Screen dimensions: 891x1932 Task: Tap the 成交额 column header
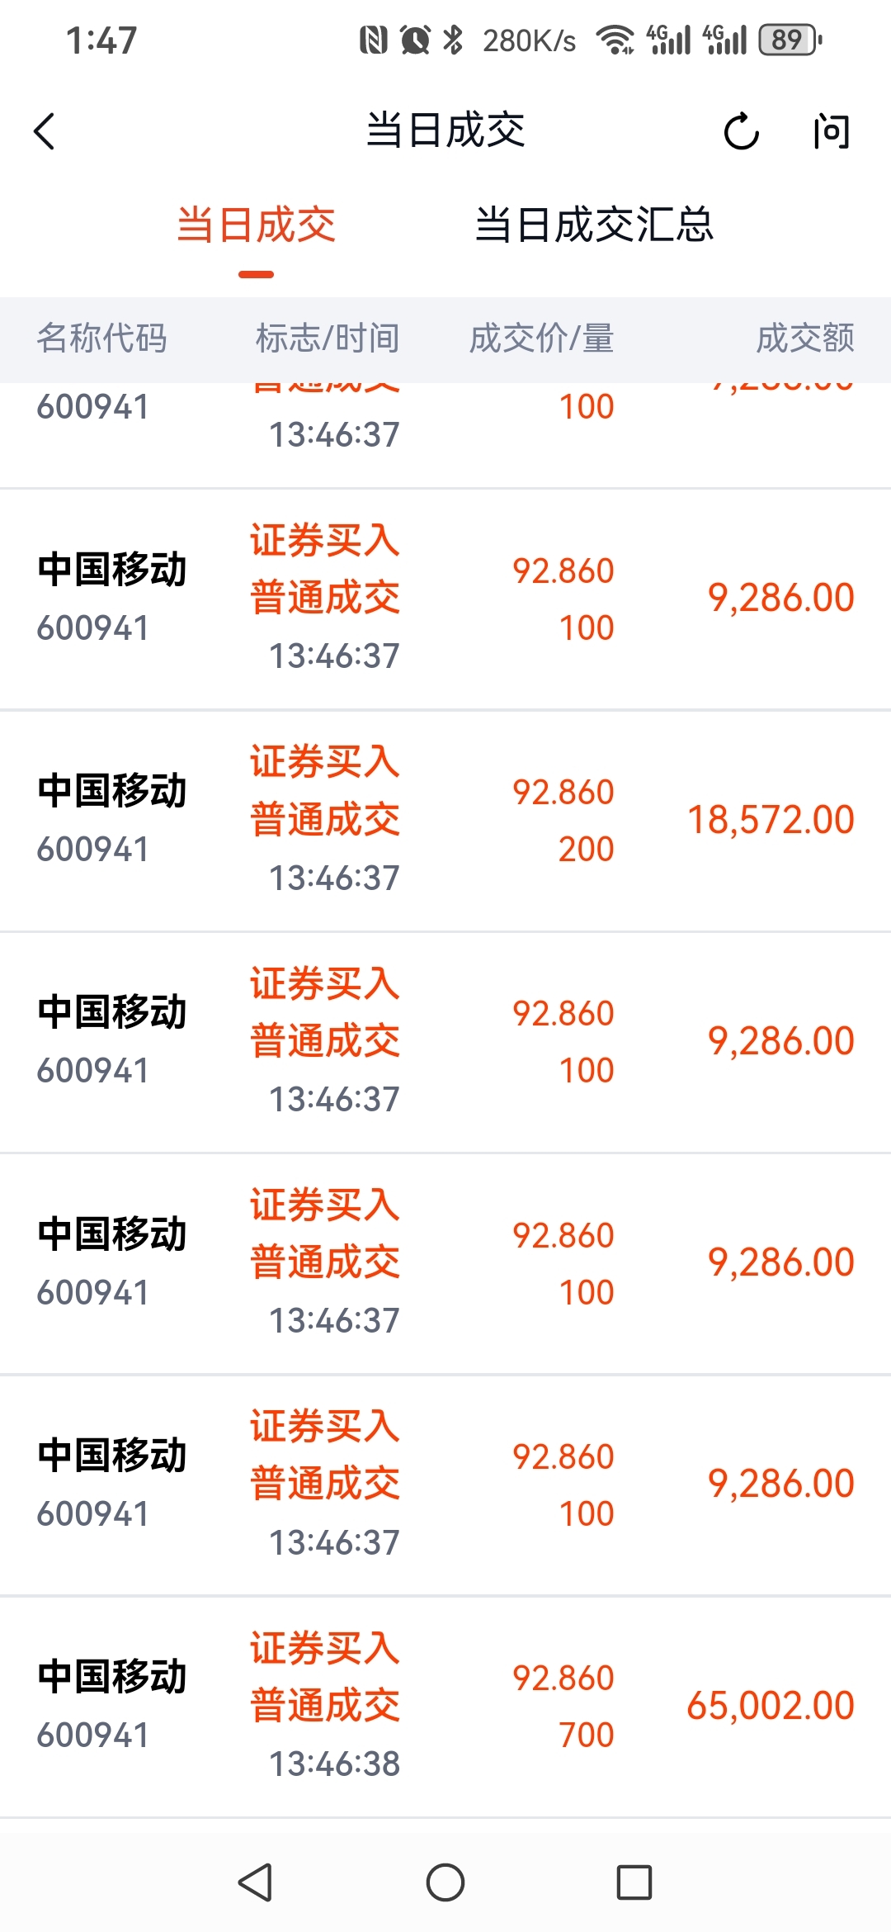point(804,339)
